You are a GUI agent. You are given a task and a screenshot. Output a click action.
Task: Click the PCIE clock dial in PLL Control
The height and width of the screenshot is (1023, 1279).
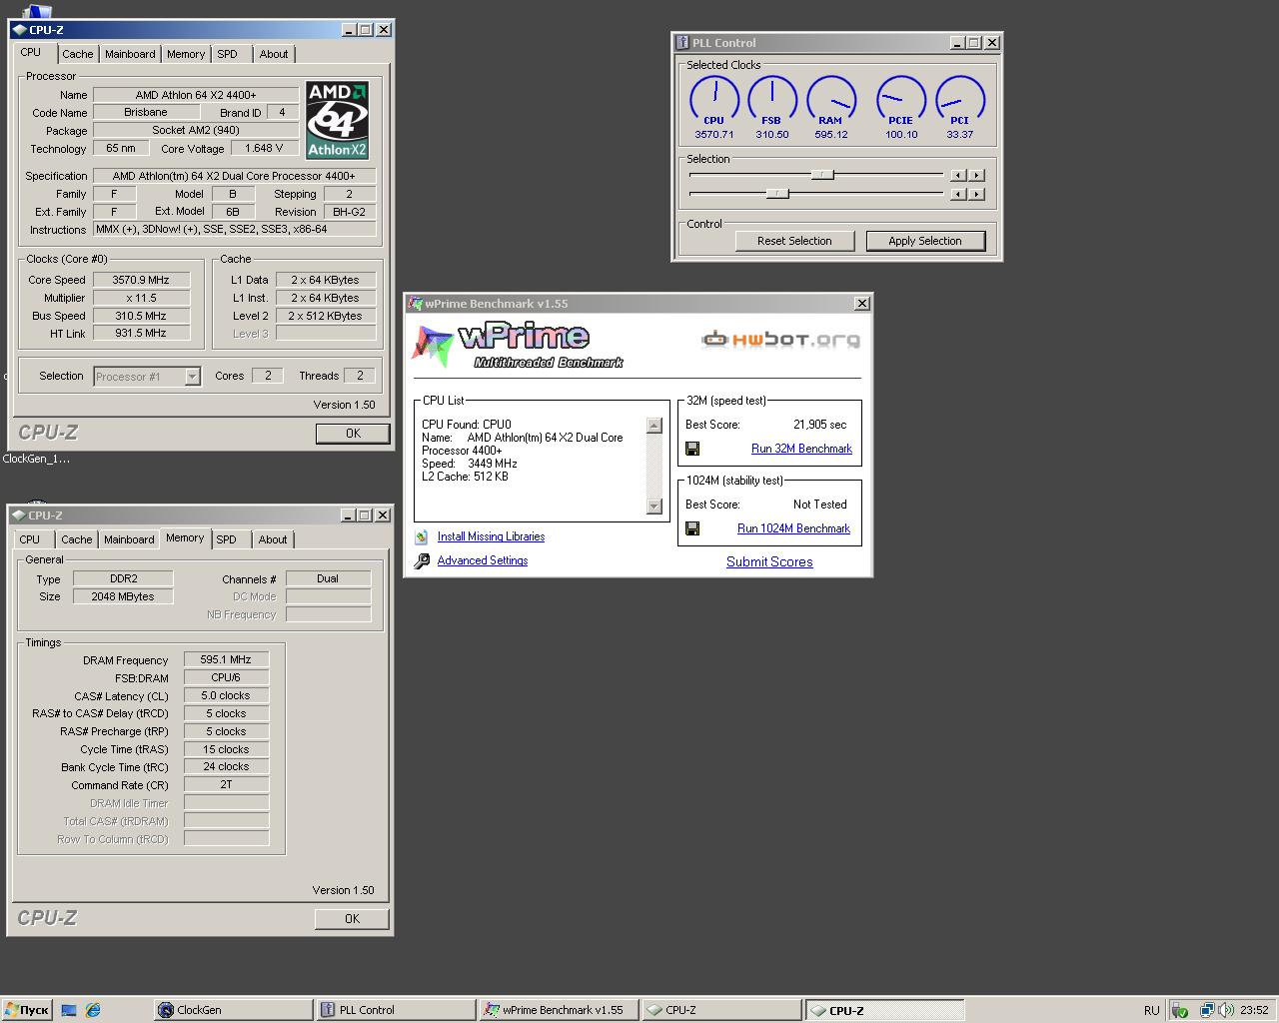click(x=900, y=101)
